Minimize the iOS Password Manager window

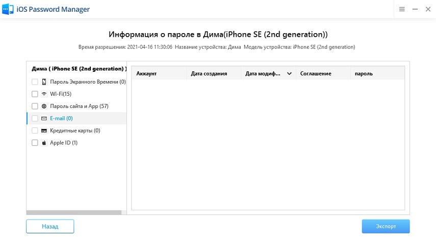tap(414, 10)
